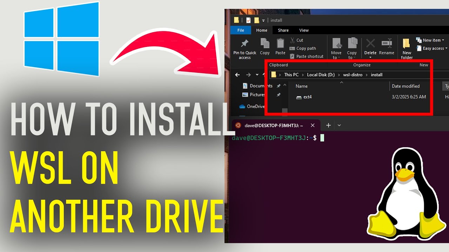Viewport: 449px width, 252px height.
Task: Click the Properties checkmark icon in the title bar
Action: click(x=249, y=20)
